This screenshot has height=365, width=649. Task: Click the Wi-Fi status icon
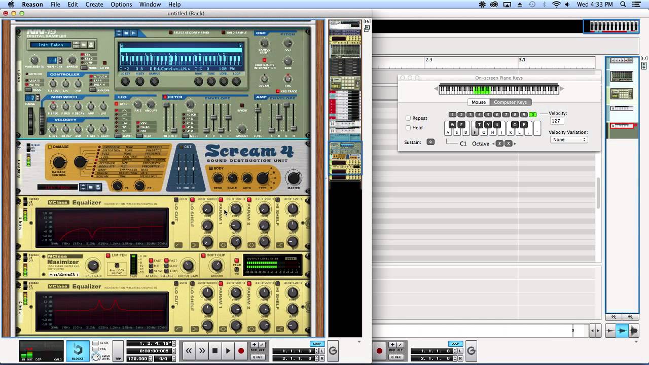tap(557, 5)
